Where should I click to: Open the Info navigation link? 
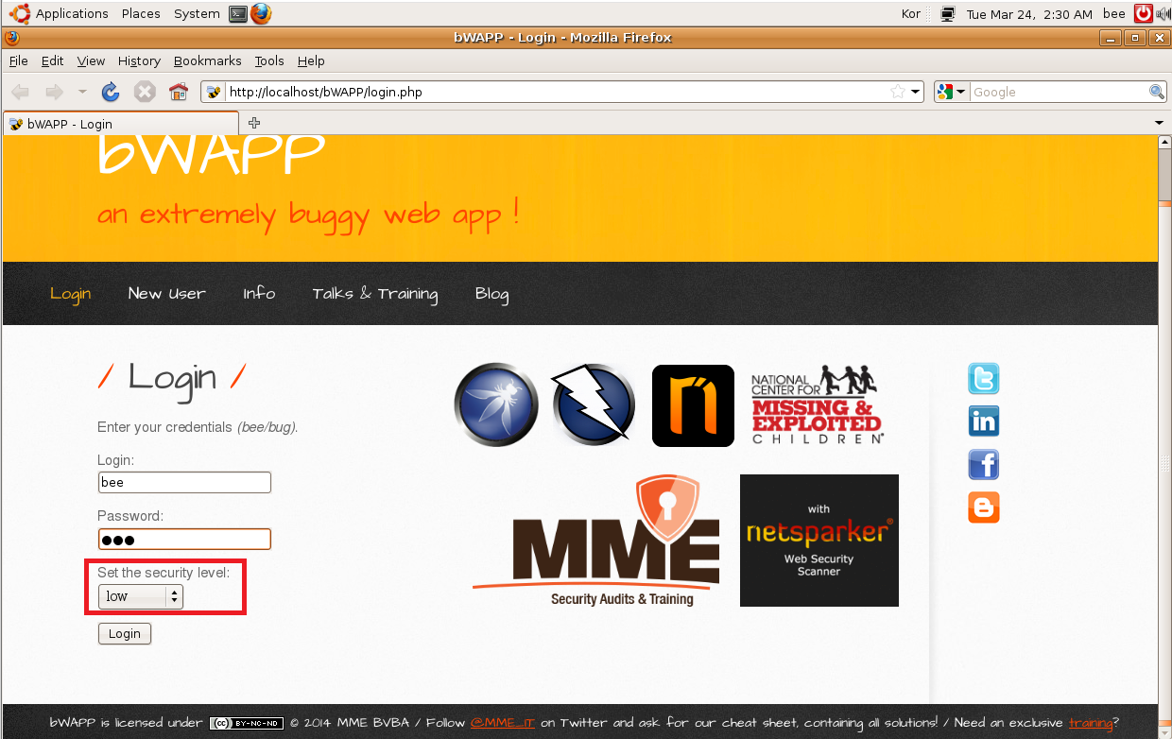click(x=259, y=293)
